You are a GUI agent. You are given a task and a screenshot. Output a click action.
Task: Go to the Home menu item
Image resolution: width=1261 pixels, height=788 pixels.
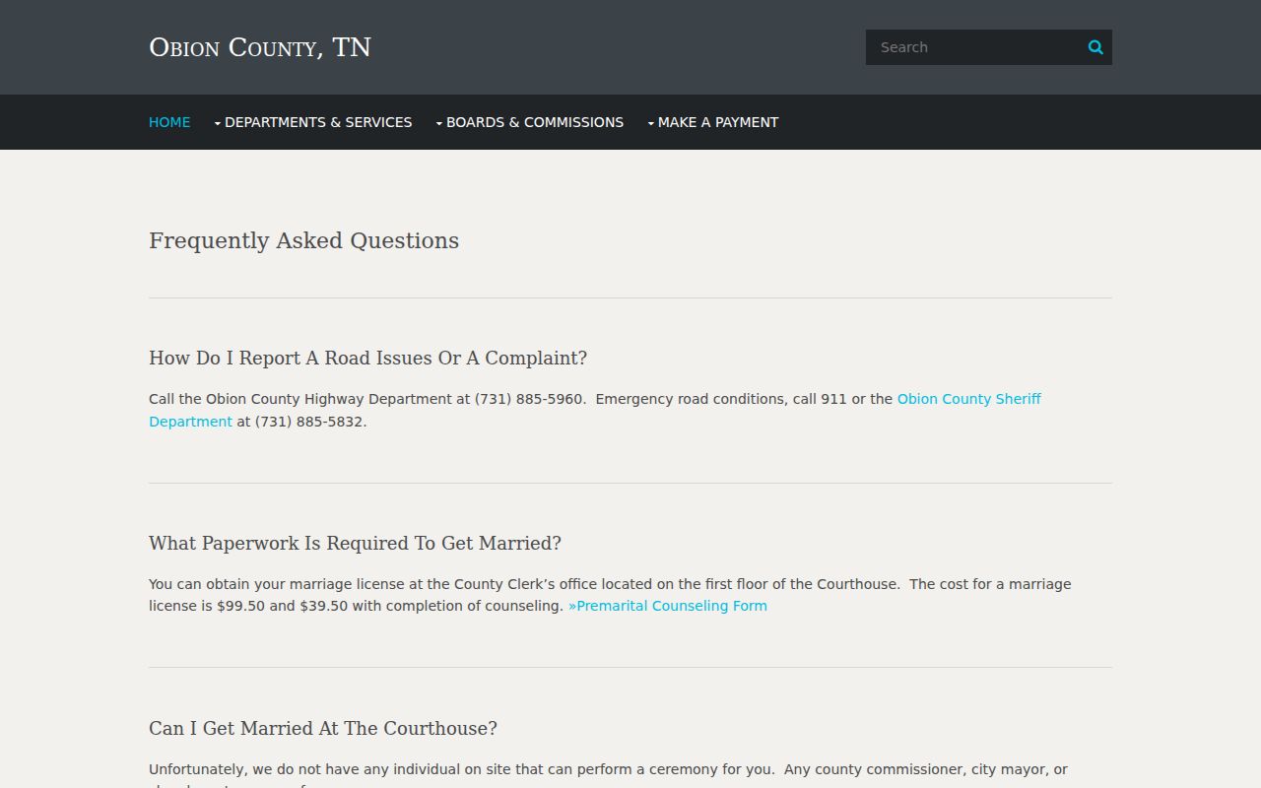click(169, 122)
